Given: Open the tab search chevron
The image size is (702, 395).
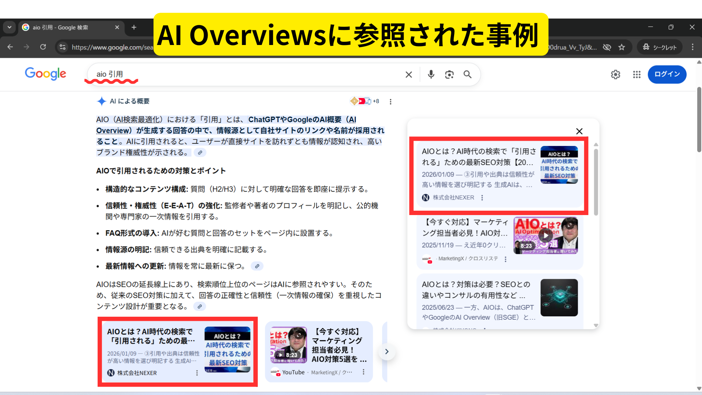Looking at the screenshot, I should [x=9, y=27].
